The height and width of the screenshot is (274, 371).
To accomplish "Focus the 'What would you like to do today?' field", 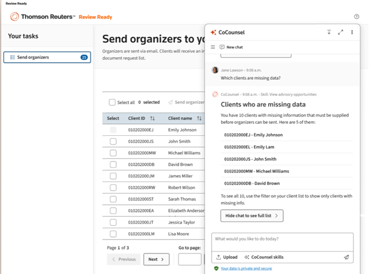I will coord(282,239).
